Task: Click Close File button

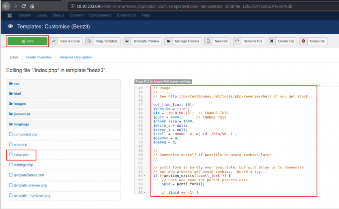Action: click(x=314, y=41)
